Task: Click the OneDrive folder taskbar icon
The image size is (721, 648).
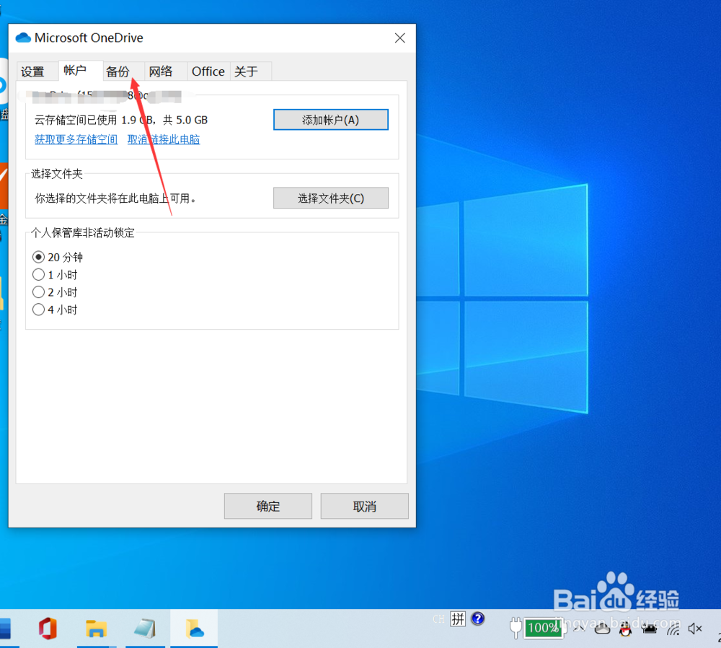Action: pos(195,629)
